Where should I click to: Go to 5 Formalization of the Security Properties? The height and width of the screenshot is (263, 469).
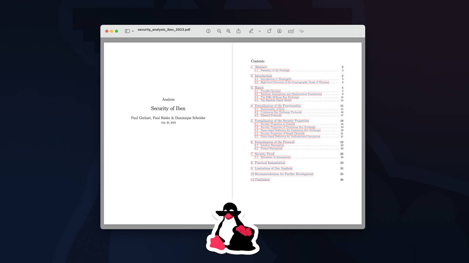(280, 121)
